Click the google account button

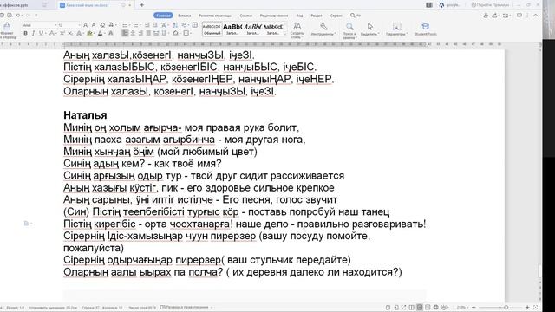click(x=450, y=5)
